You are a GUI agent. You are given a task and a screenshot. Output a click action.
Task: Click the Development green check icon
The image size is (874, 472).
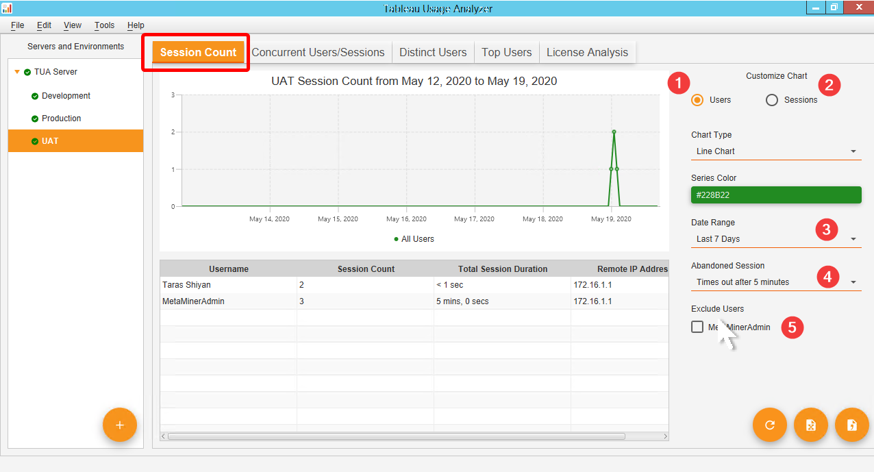(x=35, y=96)
